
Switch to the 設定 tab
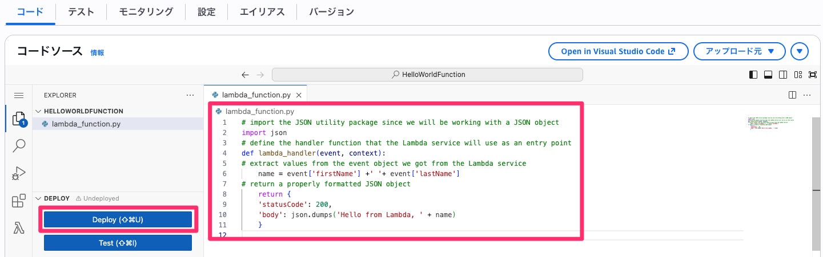click(x=206, y=11)
